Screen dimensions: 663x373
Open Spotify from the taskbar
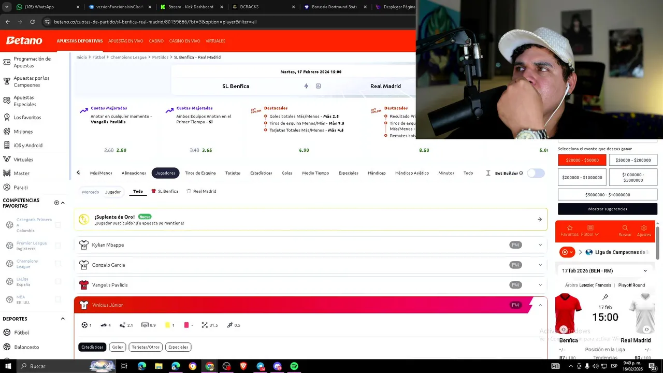click(x=294, y=366)
